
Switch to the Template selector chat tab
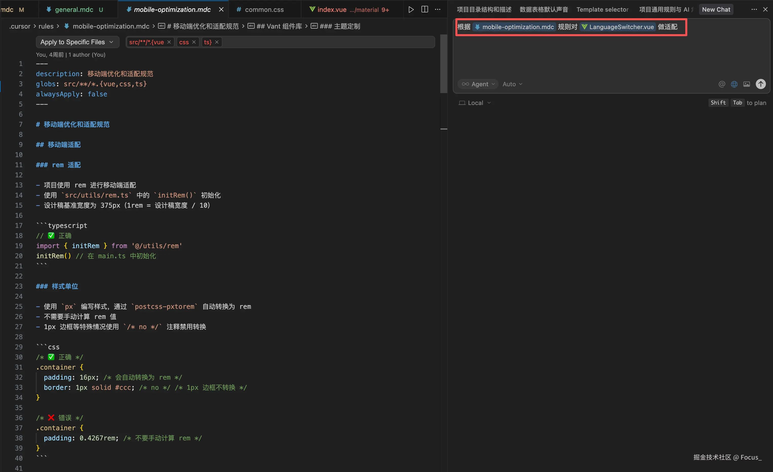click(x=602, y=9)
